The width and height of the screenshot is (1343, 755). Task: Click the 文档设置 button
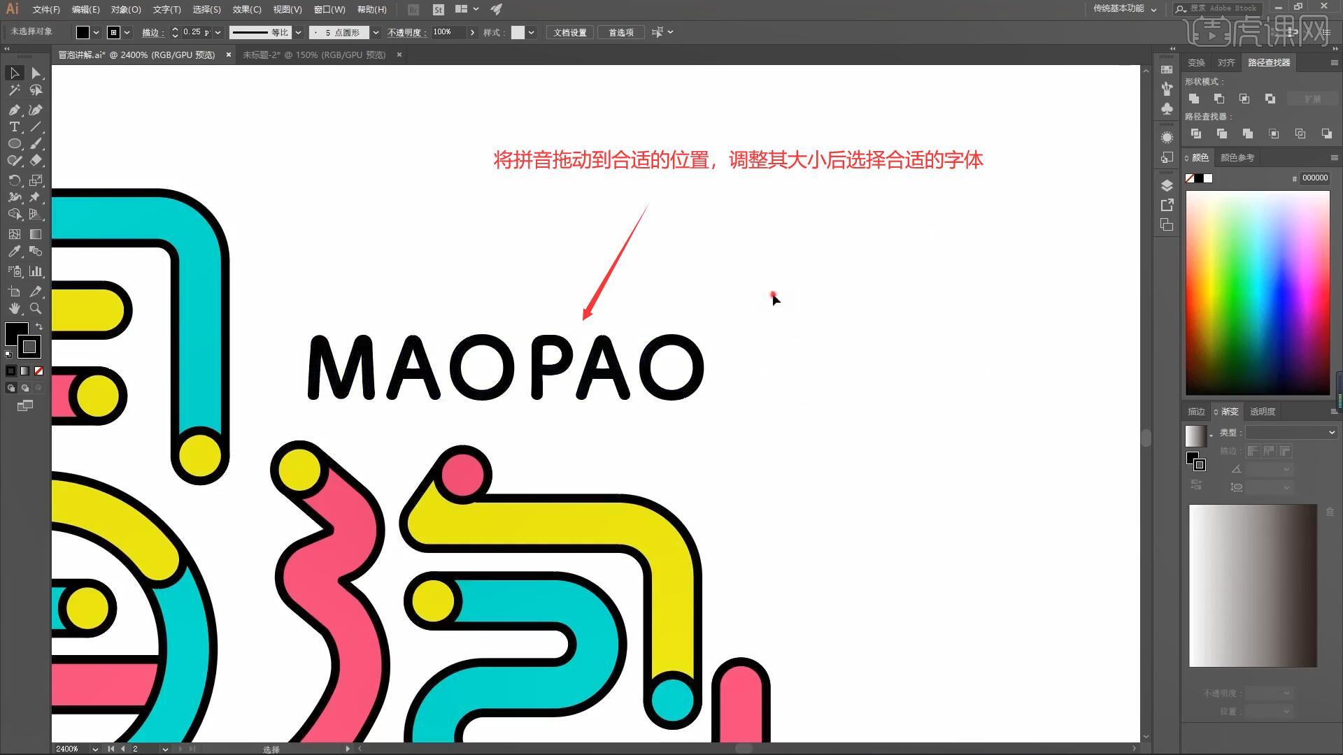569,32
